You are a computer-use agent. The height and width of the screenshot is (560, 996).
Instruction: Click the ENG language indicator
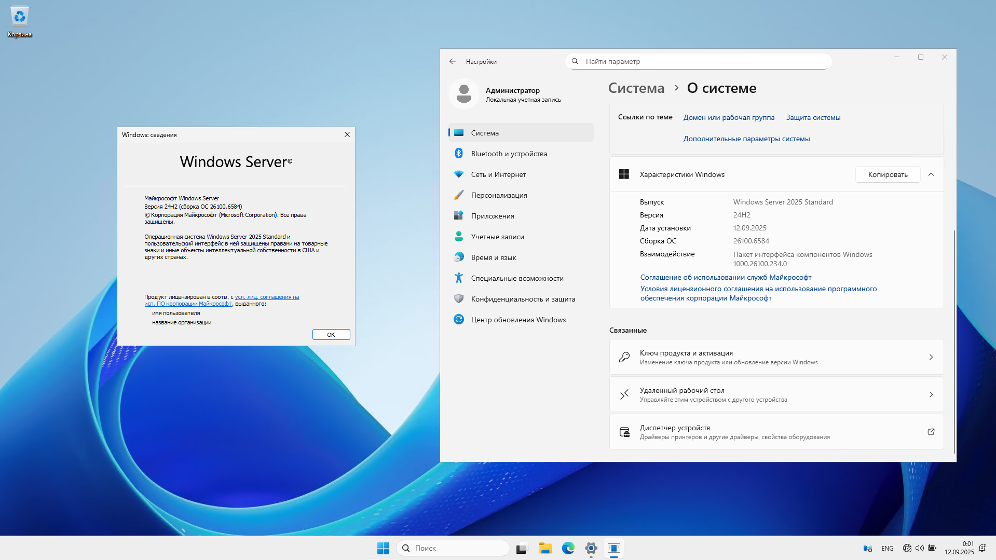coord(887,548)
